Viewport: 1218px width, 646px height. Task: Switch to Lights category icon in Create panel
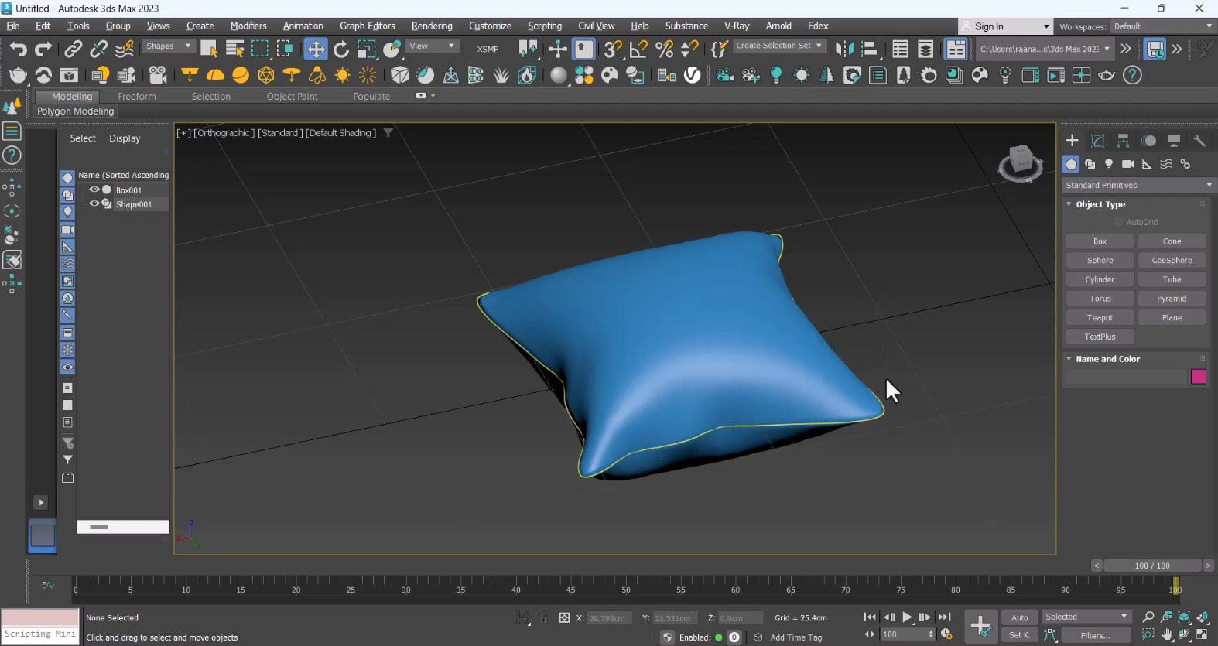1109,164
